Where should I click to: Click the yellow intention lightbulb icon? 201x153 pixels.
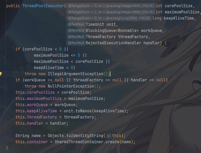[x=1, y=74]
